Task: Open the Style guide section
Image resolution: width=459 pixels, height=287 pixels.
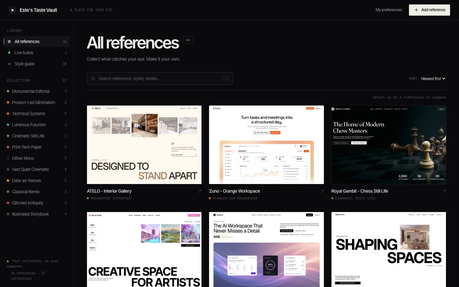Action: 37,64
